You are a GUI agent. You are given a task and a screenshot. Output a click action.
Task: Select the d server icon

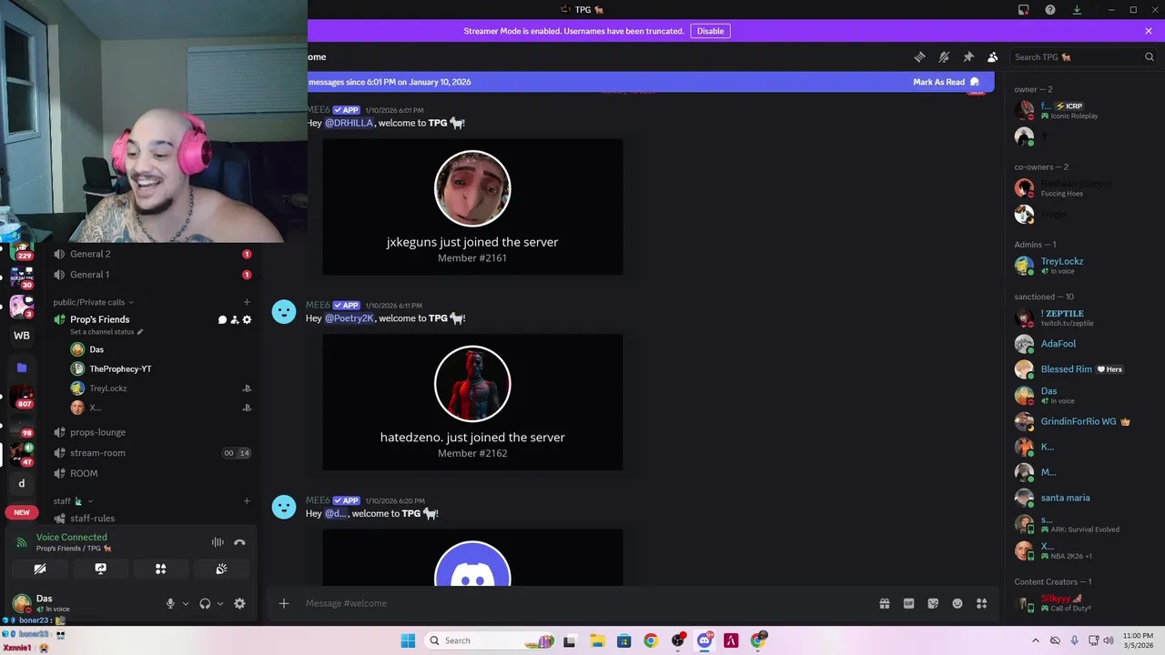tap(22, 483)
